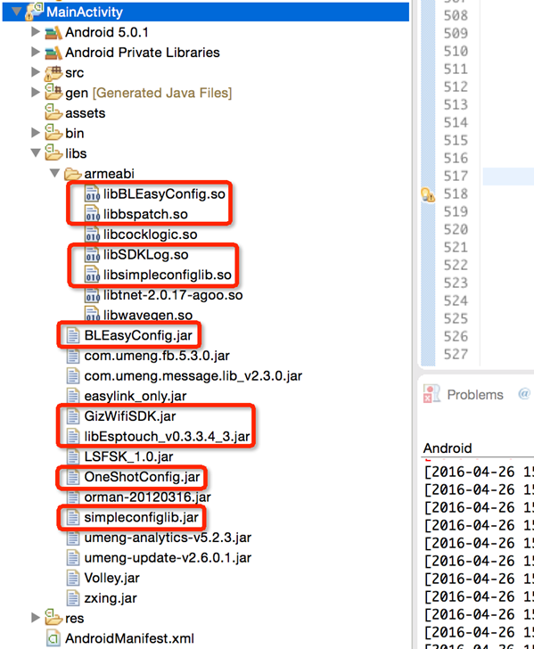Viewport: 534px width, 649px height.
Task: Click the gen [Generated Java Files] label
Action: [148, 93]
